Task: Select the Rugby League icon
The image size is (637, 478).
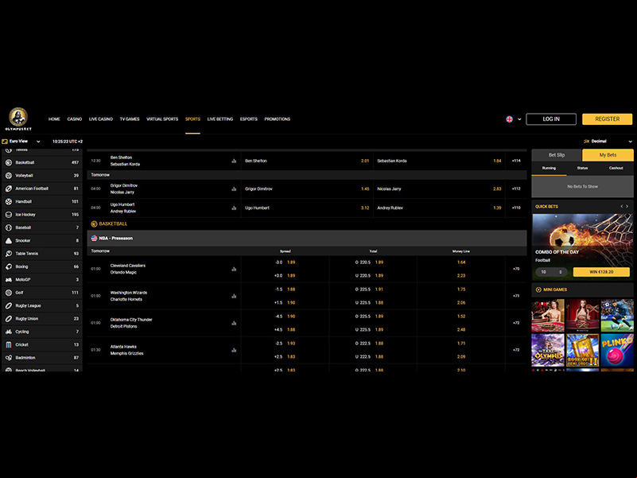Action: pyautogui.click(x=9, y=305)
